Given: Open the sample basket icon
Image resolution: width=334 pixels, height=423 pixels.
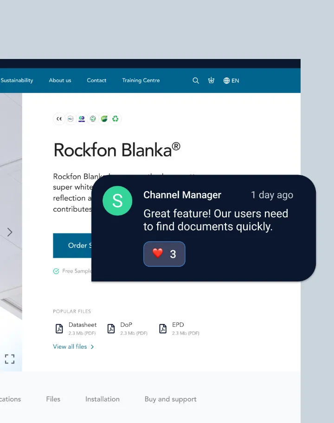Looking at the screenshot, I should 212,80.
